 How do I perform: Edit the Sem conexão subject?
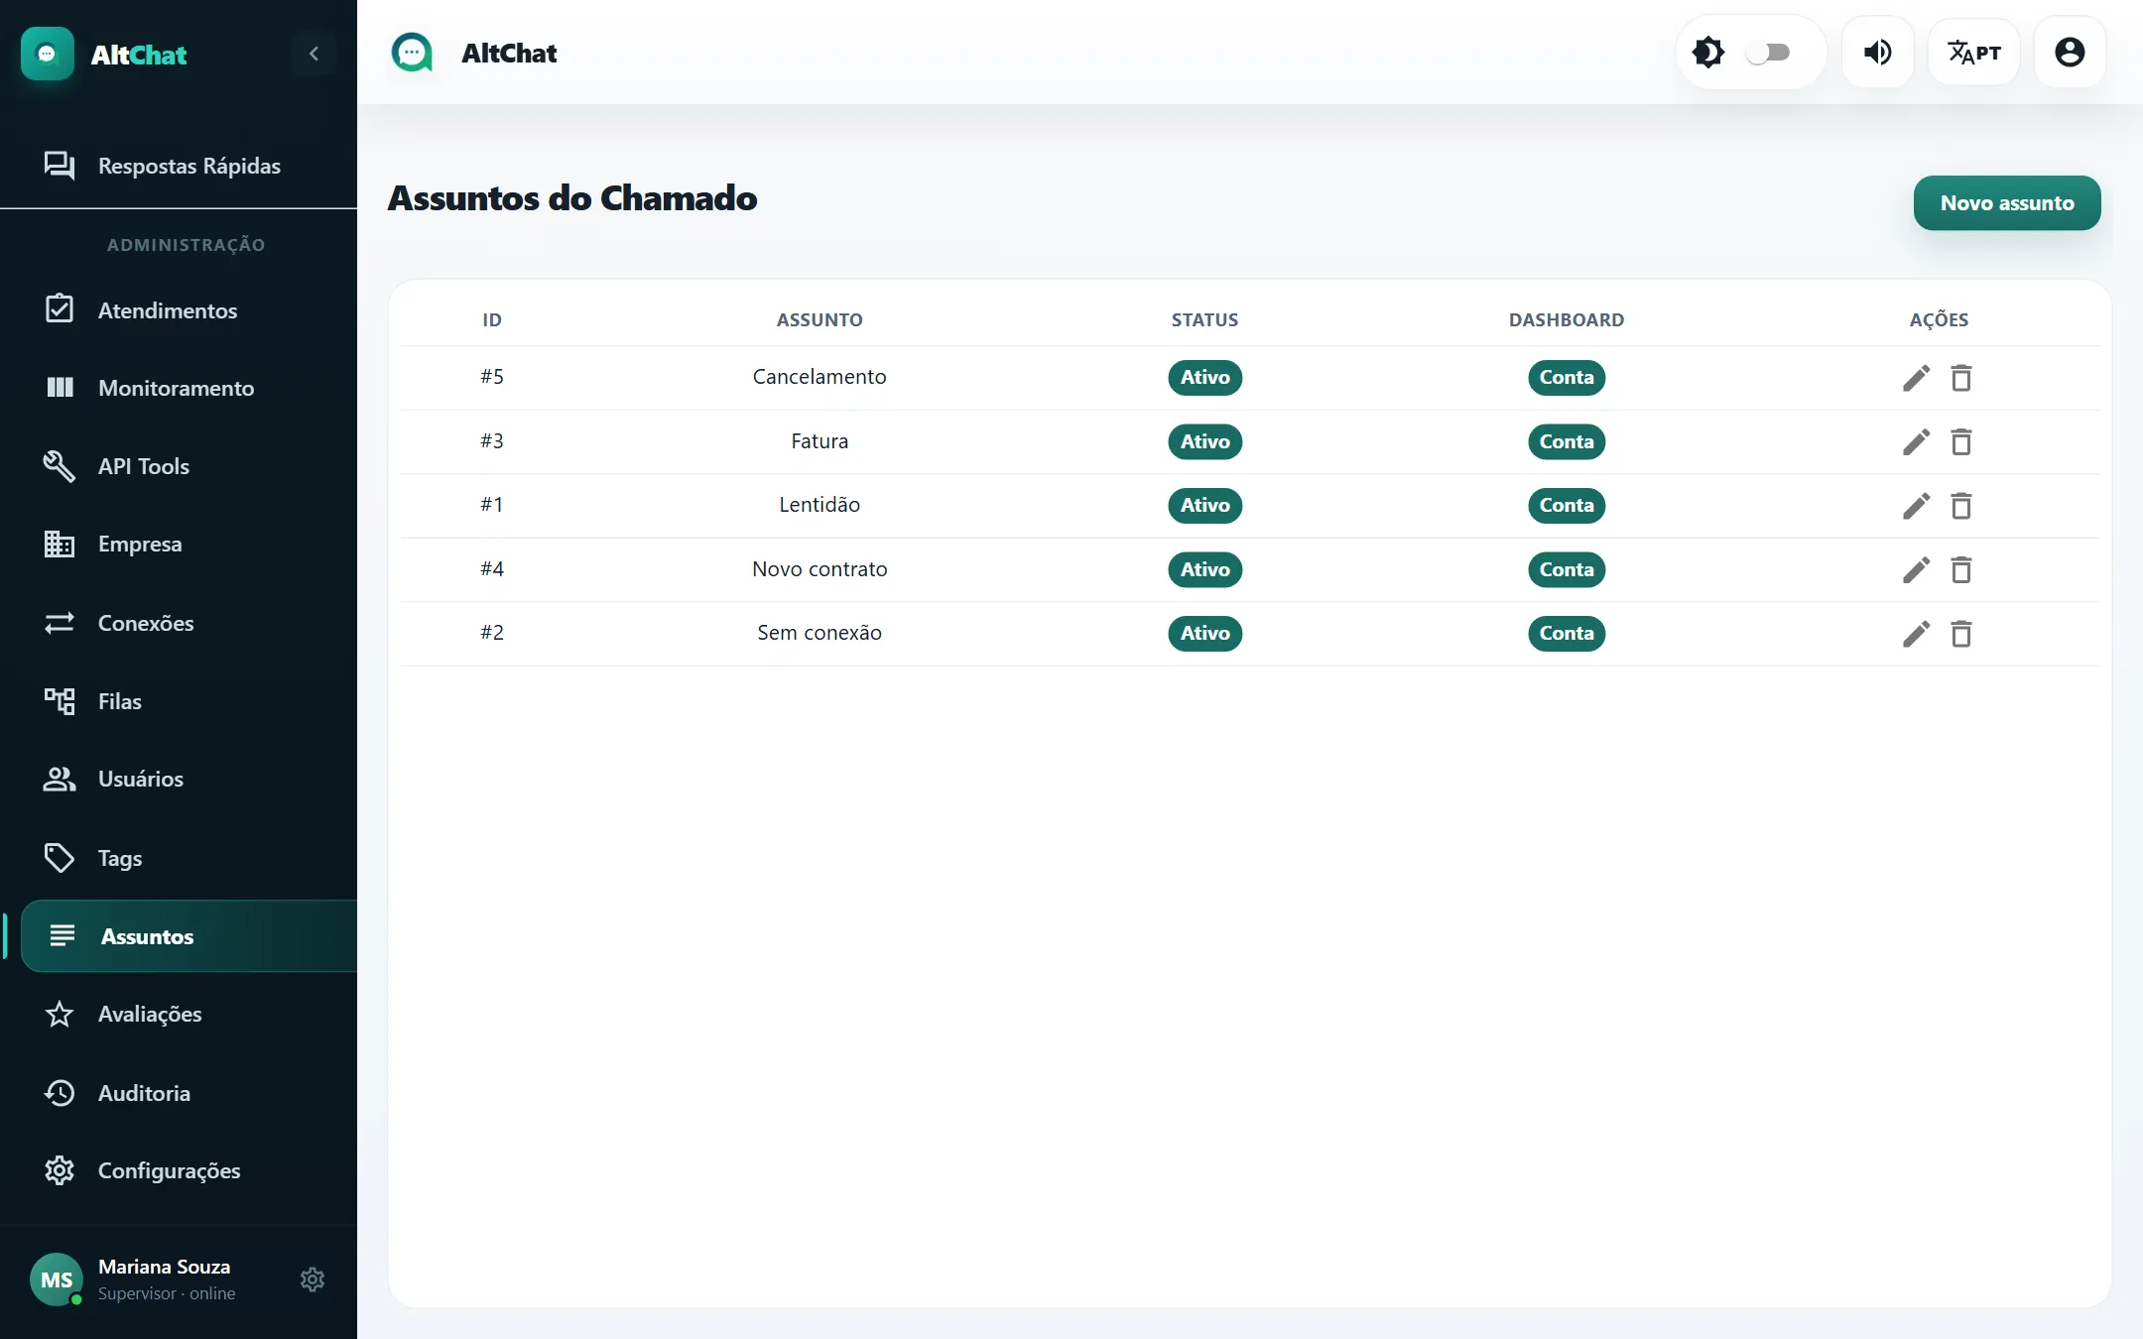[x=1916, y=634]
